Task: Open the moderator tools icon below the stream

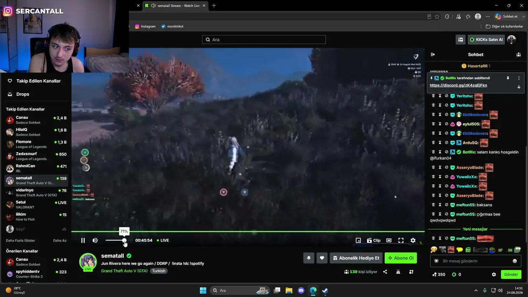Action: pos(411,272)
